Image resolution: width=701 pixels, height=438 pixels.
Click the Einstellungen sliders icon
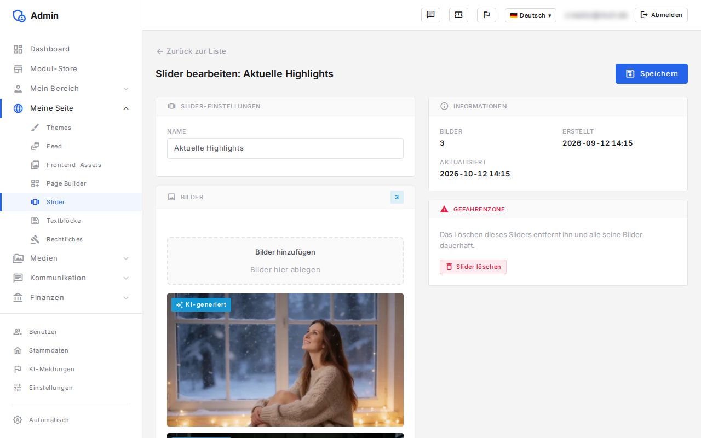coord(18,388)
